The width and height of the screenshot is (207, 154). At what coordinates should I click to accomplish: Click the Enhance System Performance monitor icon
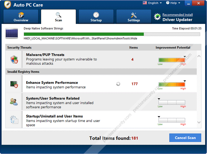coord(14,84)
